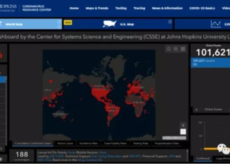Switch to the Active Cases tab
Viewport: 230px width, 164px height.
pos(65,143)
